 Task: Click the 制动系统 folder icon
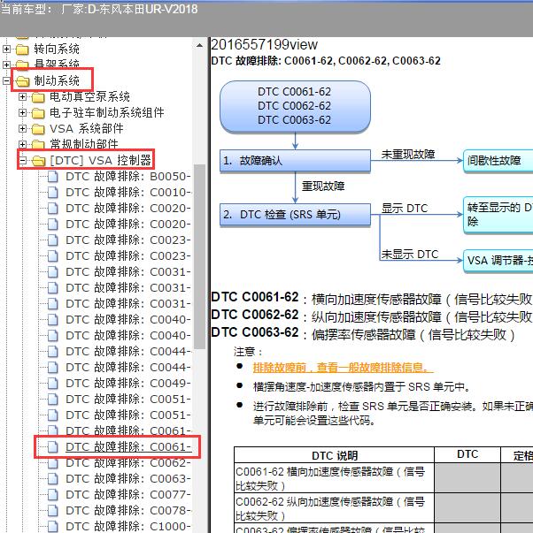[22, 80]
